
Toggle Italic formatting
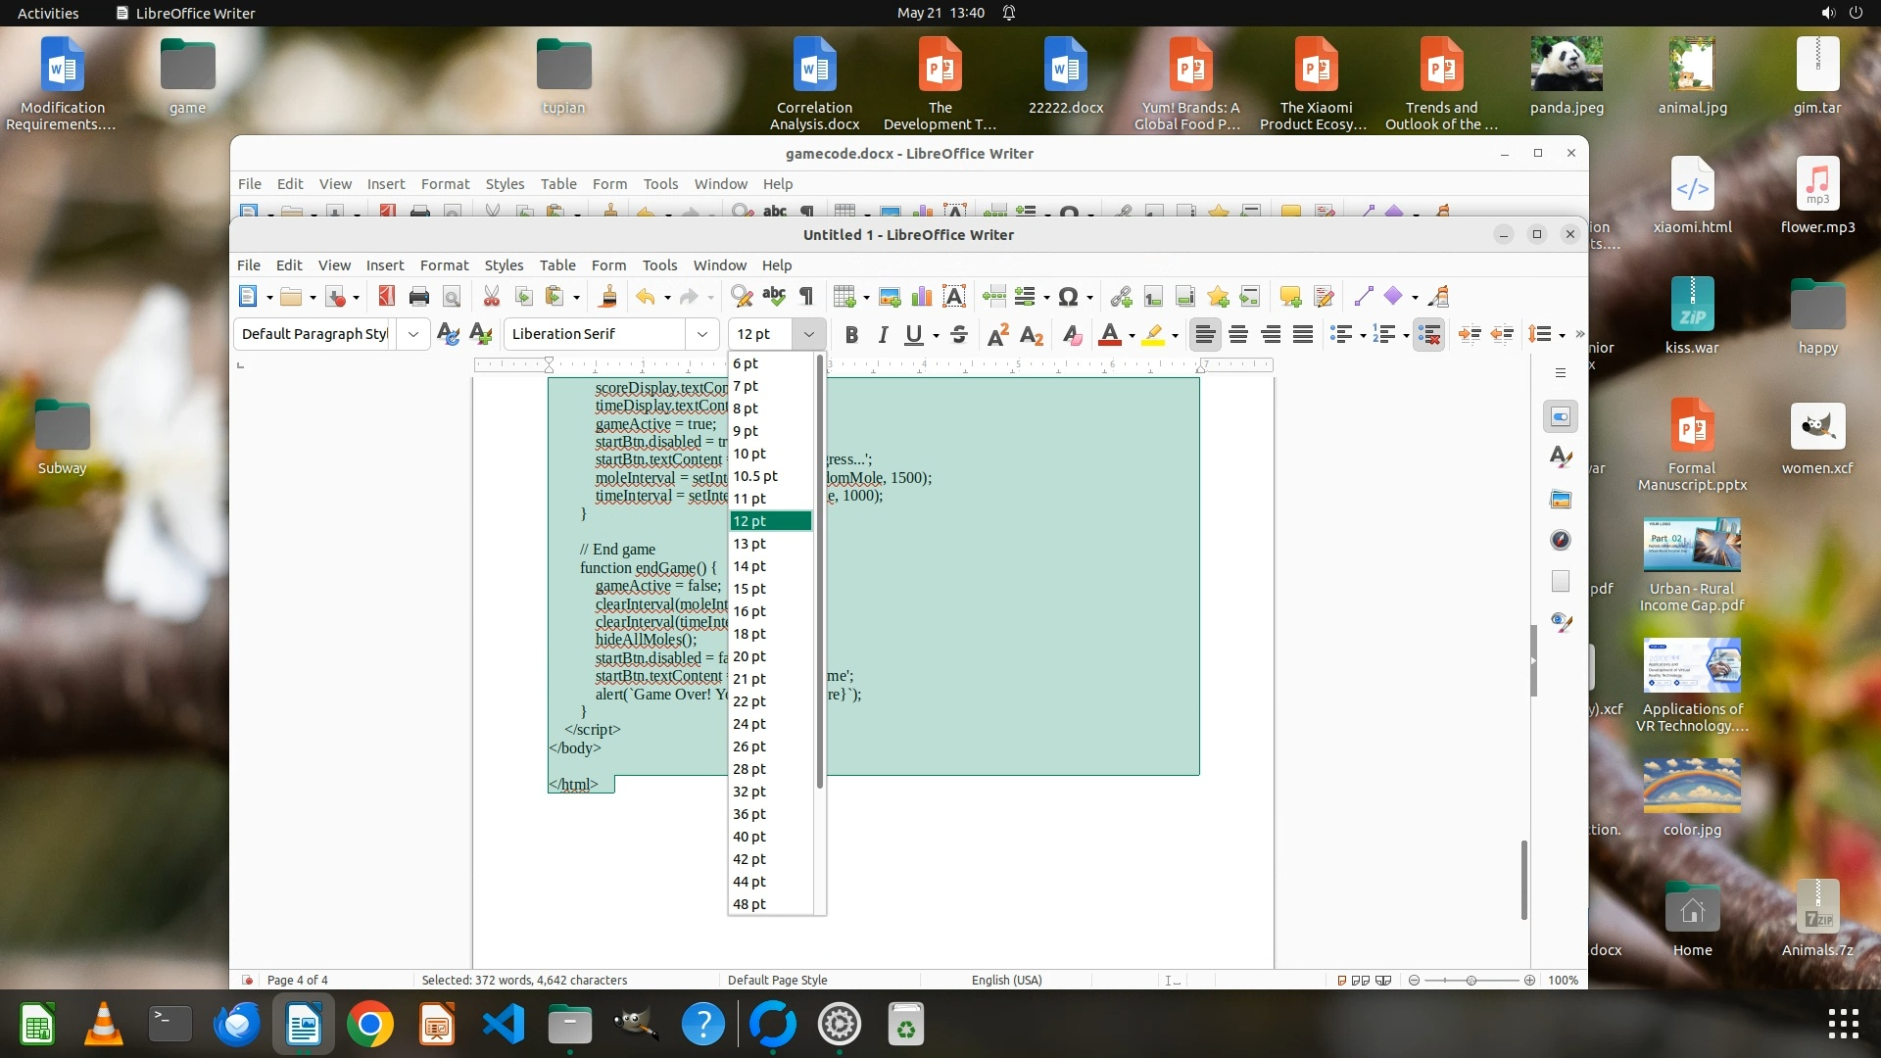pos(883,335)
